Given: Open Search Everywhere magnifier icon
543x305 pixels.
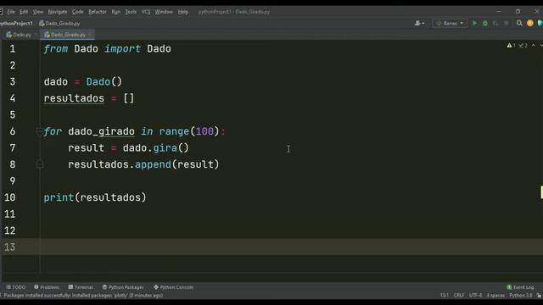Looking at the screenshot, I should coord(519,23).
